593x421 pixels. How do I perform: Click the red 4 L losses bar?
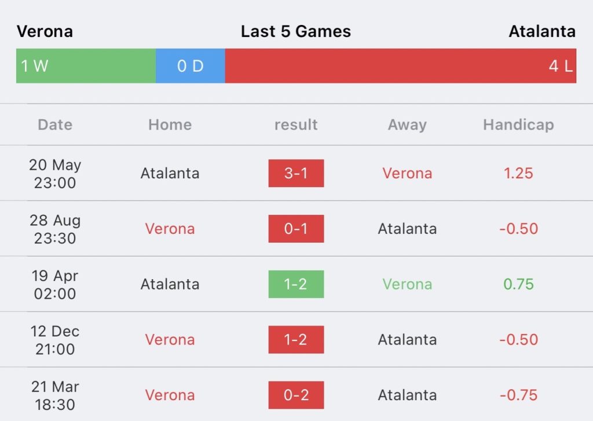point(401,66)
